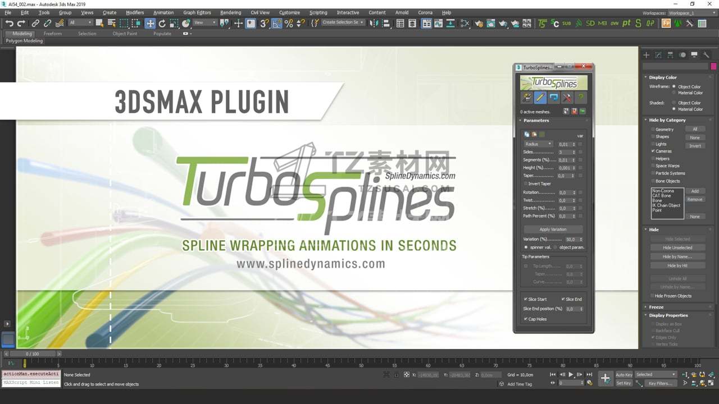Click the orange 'Fp' plugin toolbar icon
This screenshot has height=404, width=719.
(666, 23)
